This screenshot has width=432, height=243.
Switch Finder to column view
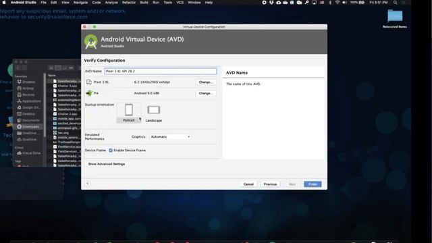65,67
